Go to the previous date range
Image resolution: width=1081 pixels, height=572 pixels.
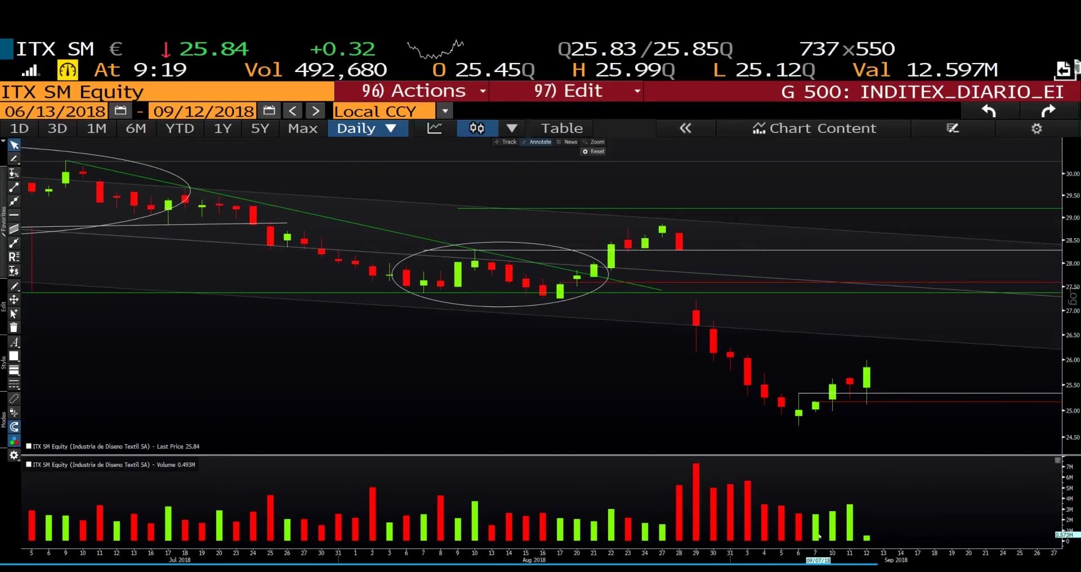293,111
